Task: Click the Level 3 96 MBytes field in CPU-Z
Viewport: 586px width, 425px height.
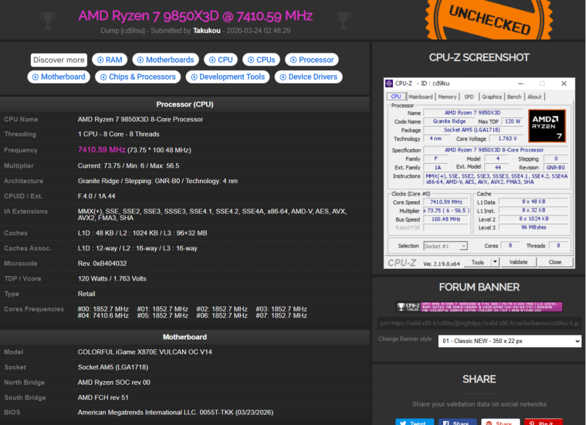Action: 533,228
